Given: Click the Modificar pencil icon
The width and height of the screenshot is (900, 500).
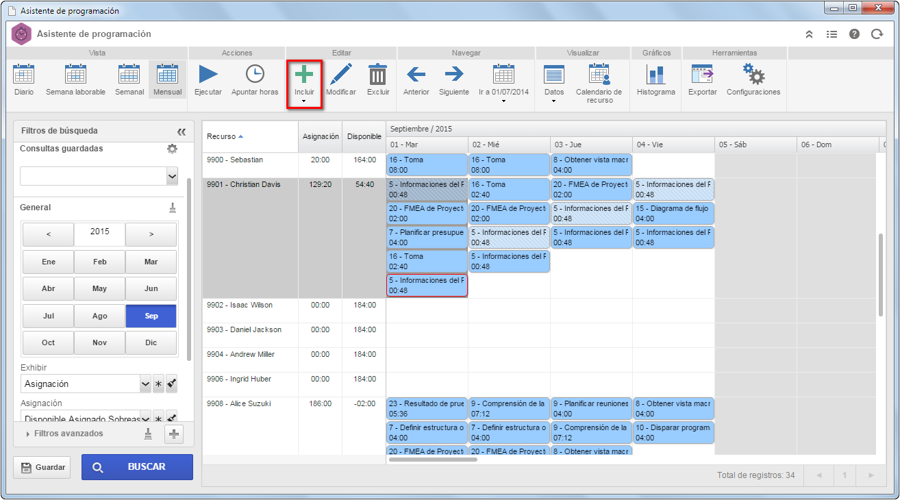Looking at the screenshot, I should point(340,75).
